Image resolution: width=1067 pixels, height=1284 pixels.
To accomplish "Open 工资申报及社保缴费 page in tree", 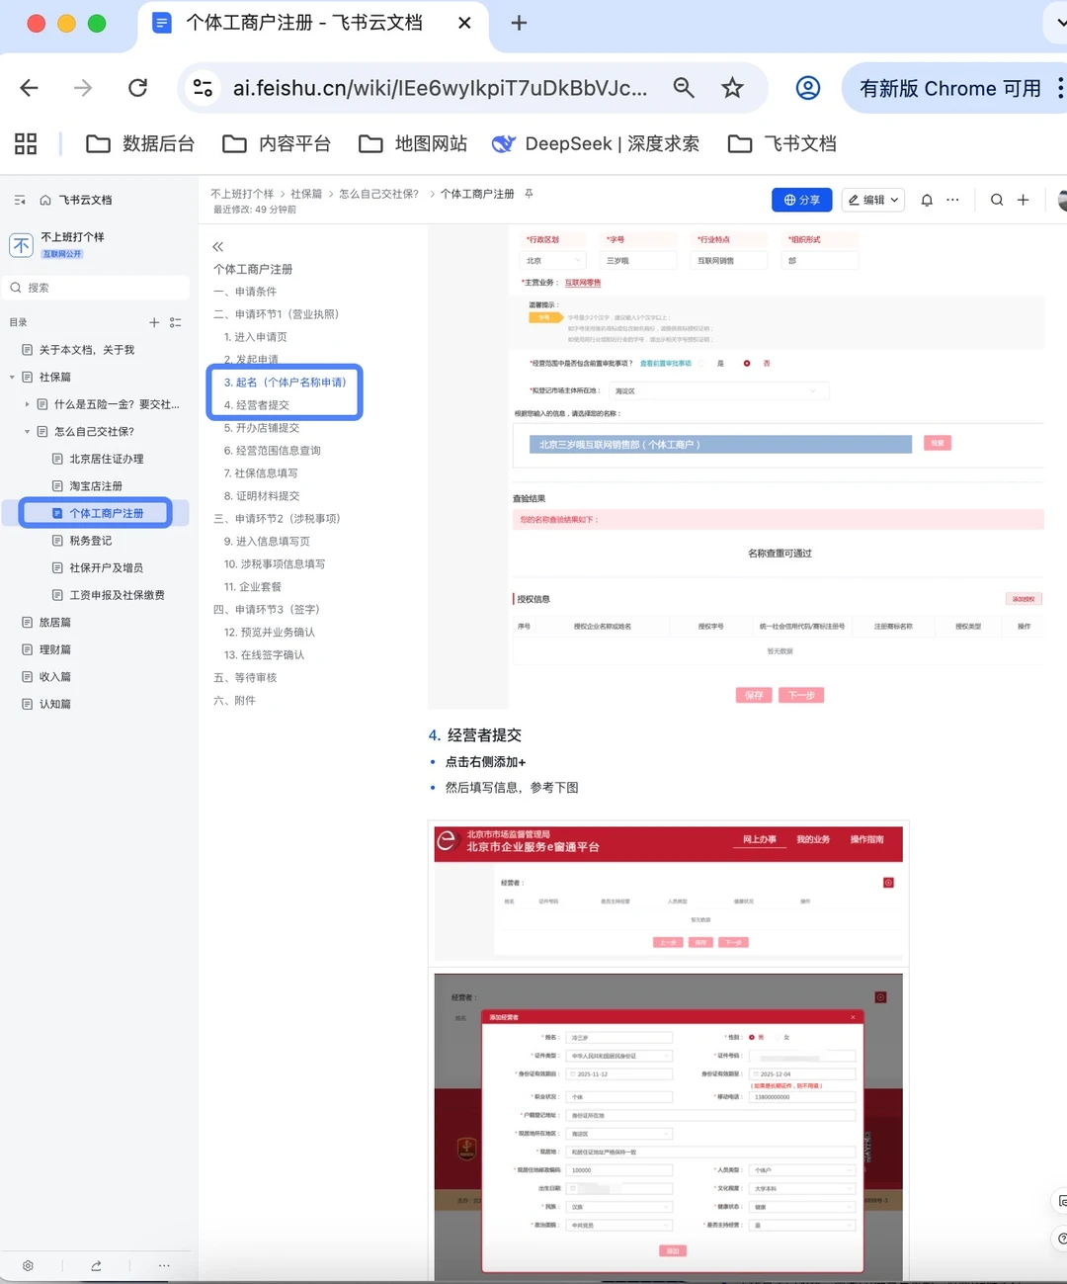I will 117,595.
